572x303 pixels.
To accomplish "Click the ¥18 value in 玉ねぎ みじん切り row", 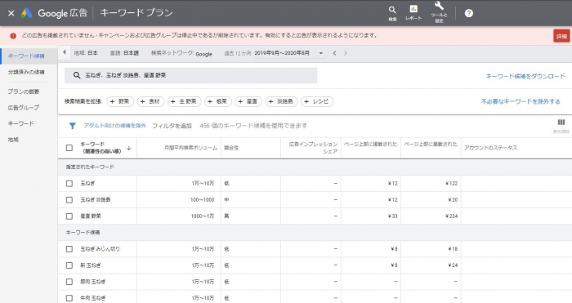I will coord(453,249).
